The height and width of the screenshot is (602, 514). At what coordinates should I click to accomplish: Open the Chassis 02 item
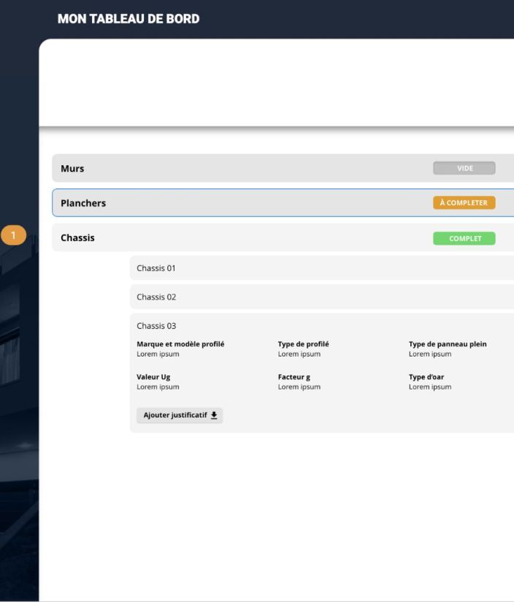click(322, 297)
